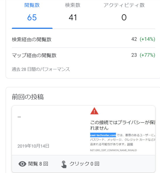Click the ellipsis post text
160x173 pixels.
19,117
